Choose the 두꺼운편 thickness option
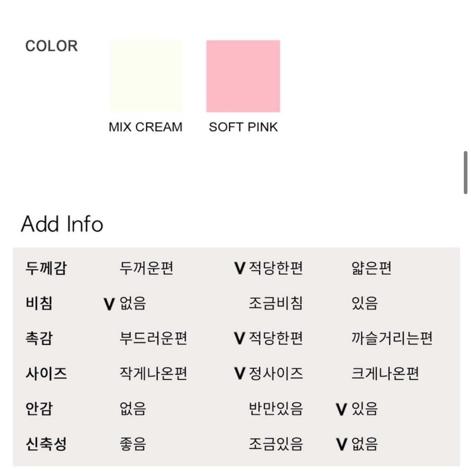Viewport: 471px width, 471px height. pos(146,268)
